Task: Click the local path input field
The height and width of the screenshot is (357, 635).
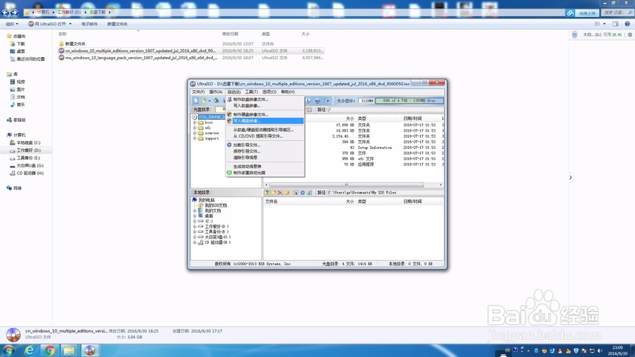Action: (x=385, y=192)
